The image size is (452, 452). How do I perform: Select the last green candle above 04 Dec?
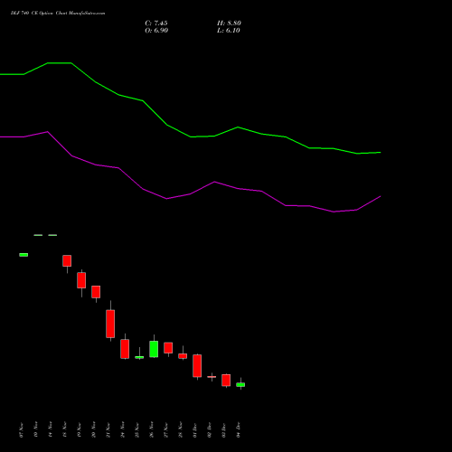(x=240, y=385)
